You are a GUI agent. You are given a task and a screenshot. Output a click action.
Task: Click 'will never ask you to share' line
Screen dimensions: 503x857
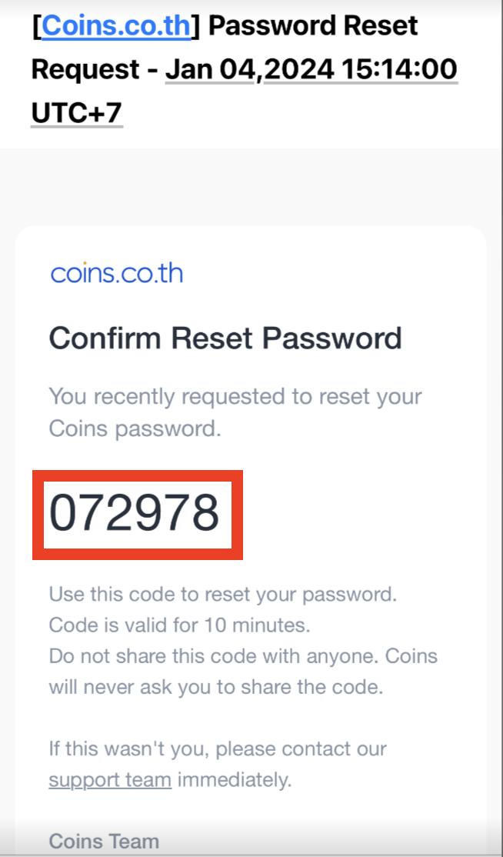pos(216,688)
